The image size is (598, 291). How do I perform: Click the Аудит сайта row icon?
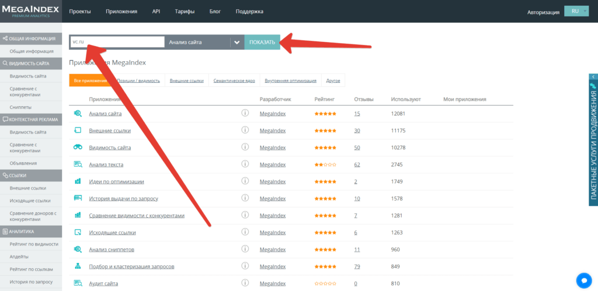[x=78, y=283]
